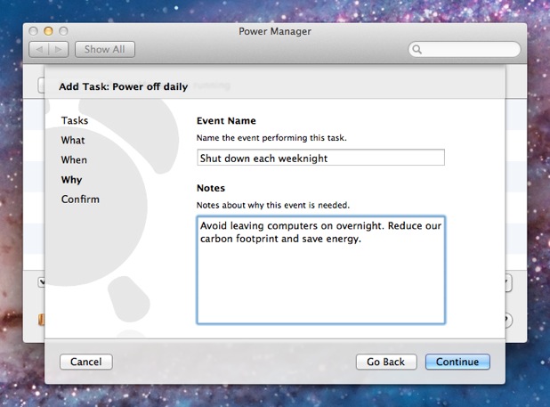Screen dimensions: 550x407
Task: Click 'Name the event performing this task.' text
Action: 271,138
